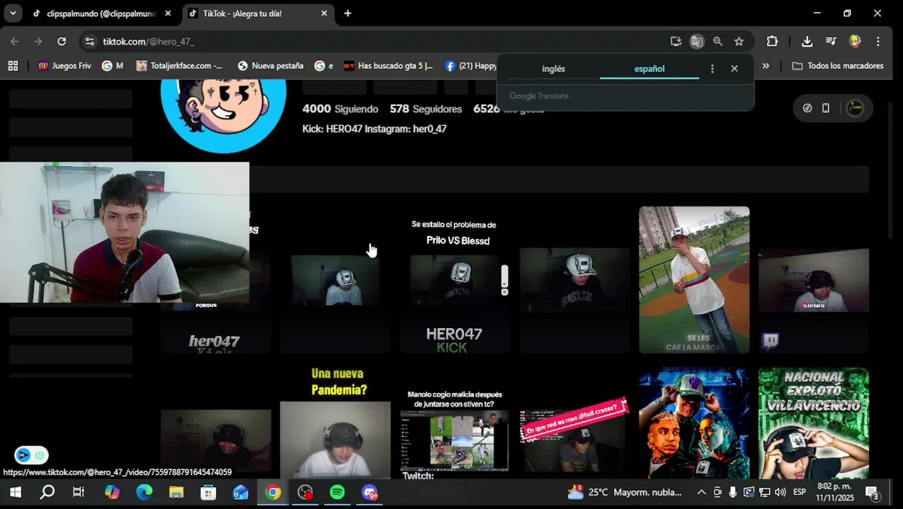Click the hero_47 profile picture
The height and width of the screenshot is (509, 903).
coord(223,113)
